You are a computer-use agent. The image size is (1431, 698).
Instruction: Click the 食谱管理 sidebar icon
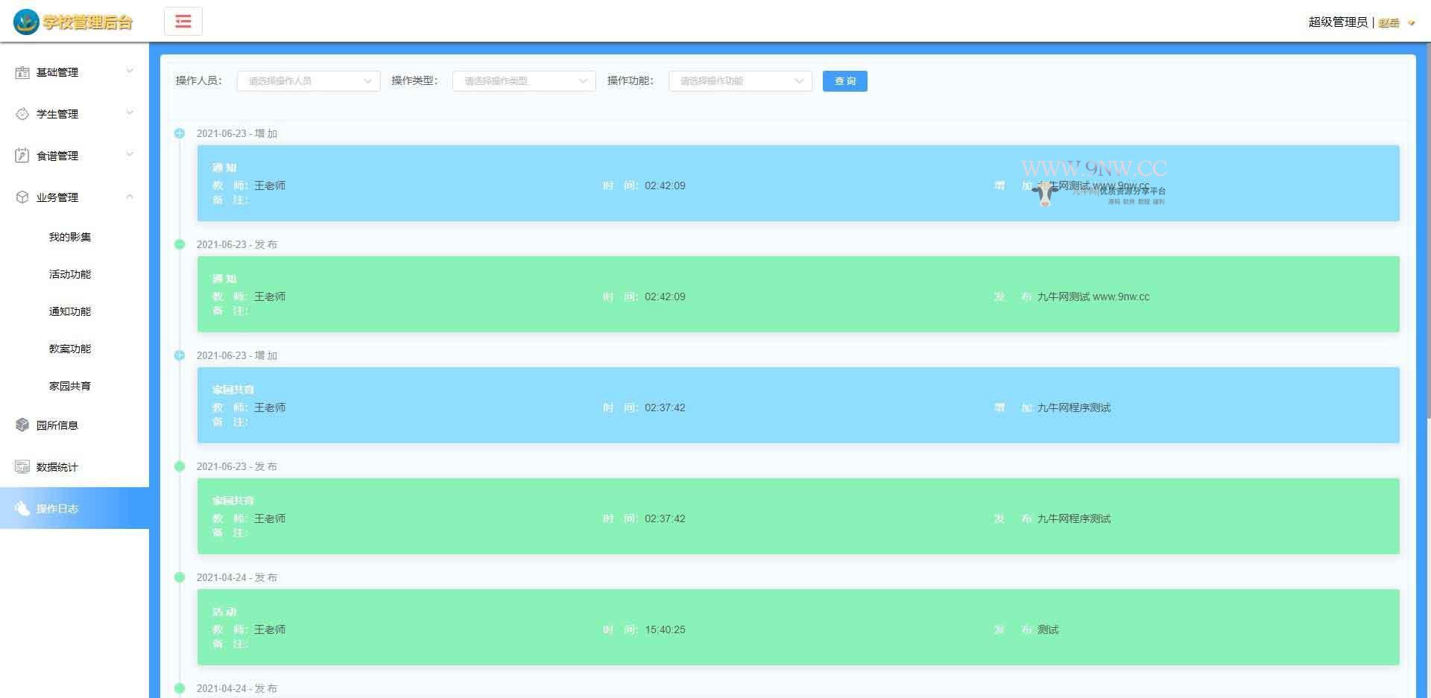[x=22, y=156]
